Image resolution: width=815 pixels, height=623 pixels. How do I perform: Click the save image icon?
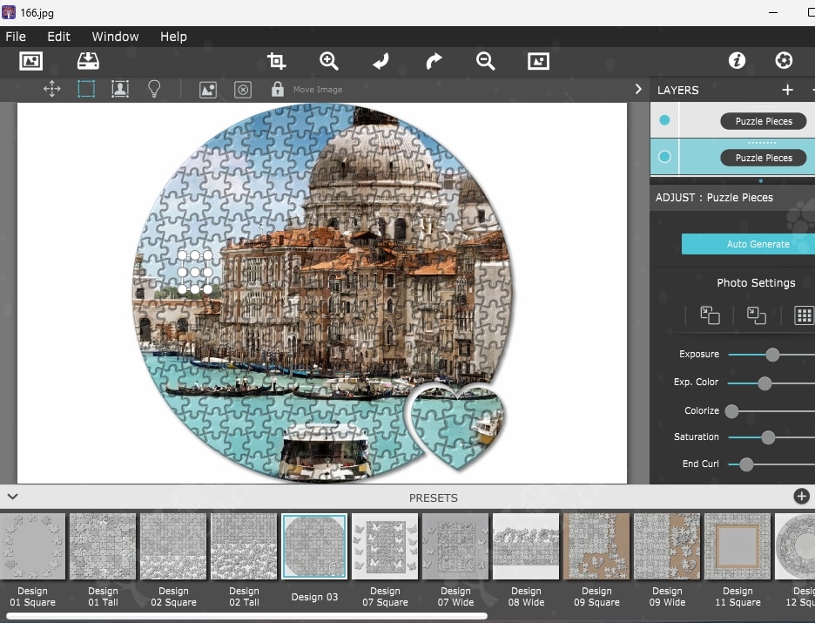(x=88, y=61)
